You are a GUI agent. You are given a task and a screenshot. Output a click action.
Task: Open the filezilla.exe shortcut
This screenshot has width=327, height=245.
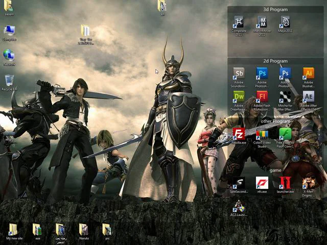[239, 136]
